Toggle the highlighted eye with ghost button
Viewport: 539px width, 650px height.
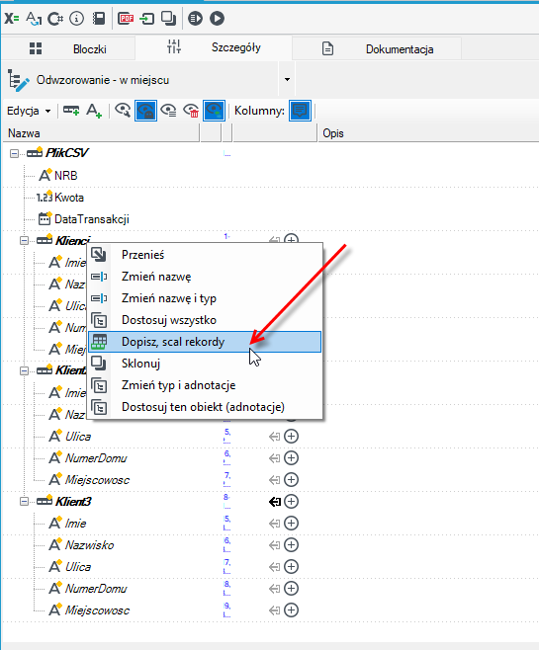pyautogui.click(x=145, y=111)
